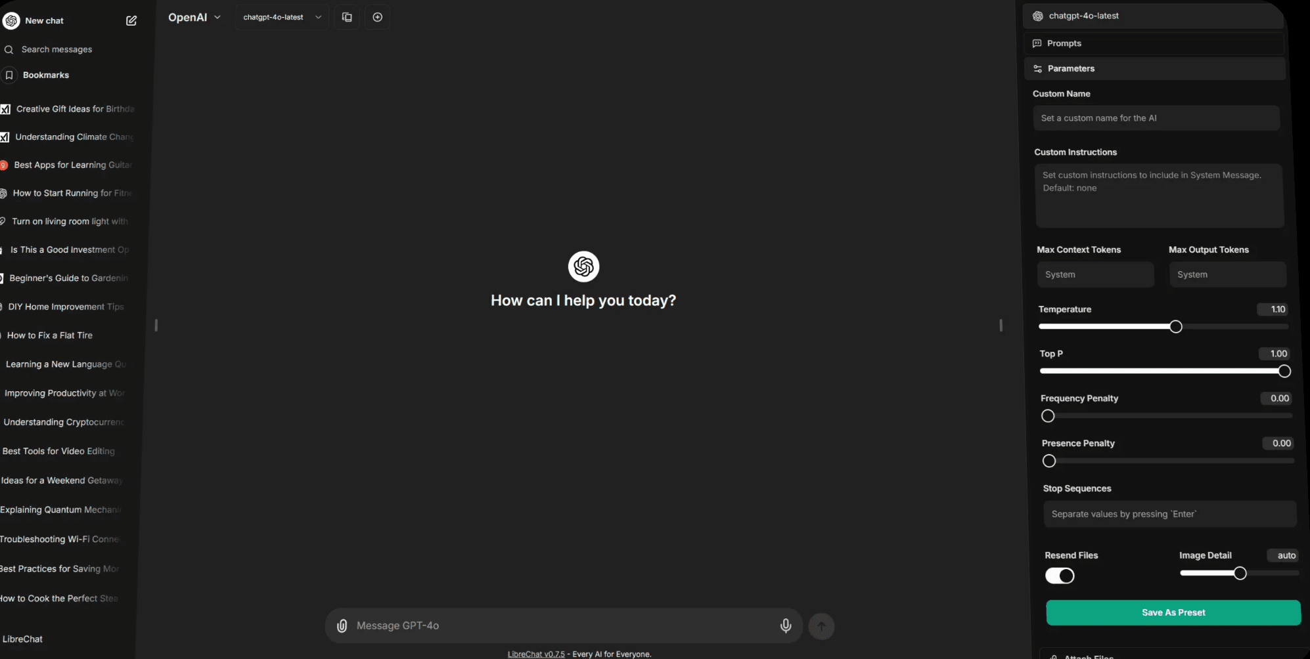Viewport: 1310px width, 659px height.
Task: Open the presets icon beside the model selector
Action: (x=347, y=17)
